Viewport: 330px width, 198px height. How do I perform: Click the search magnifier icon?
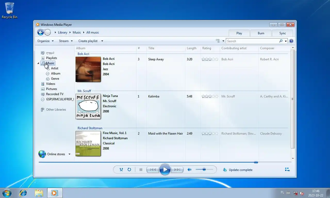(x=281, y=41)
